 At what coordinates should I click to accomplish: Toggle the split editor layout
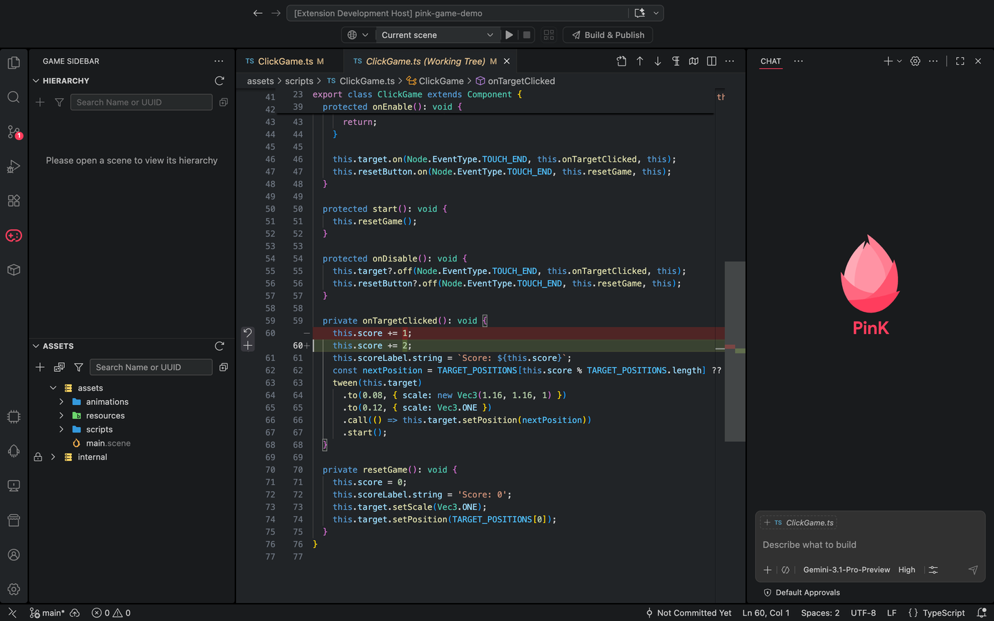coord(712,61)
